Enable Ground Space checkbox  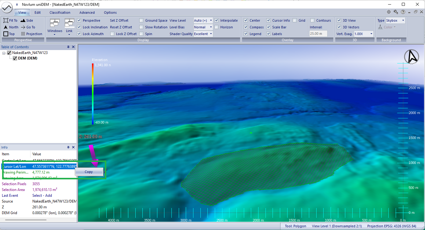(x=141, y=20)
